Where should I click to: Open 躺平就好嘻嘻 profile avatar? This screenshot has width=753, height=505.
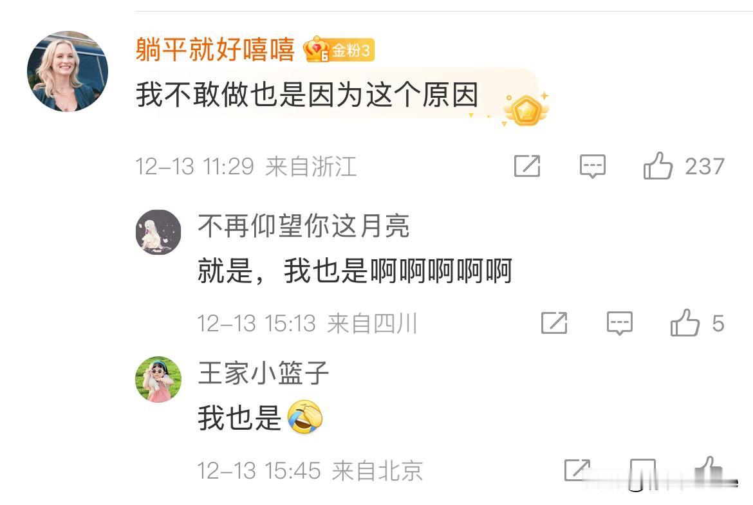click(67, 71)
